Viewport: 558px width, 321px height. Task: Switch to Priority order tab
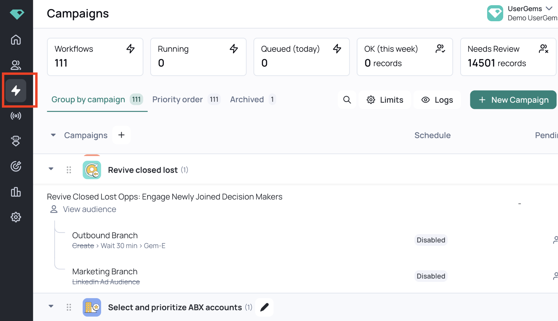click(186, 100)
